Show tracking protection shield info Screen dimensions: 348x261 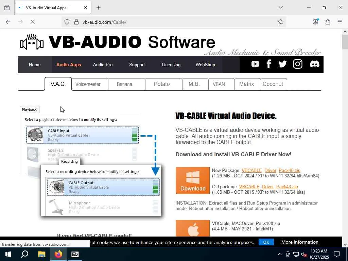[67, 22]
